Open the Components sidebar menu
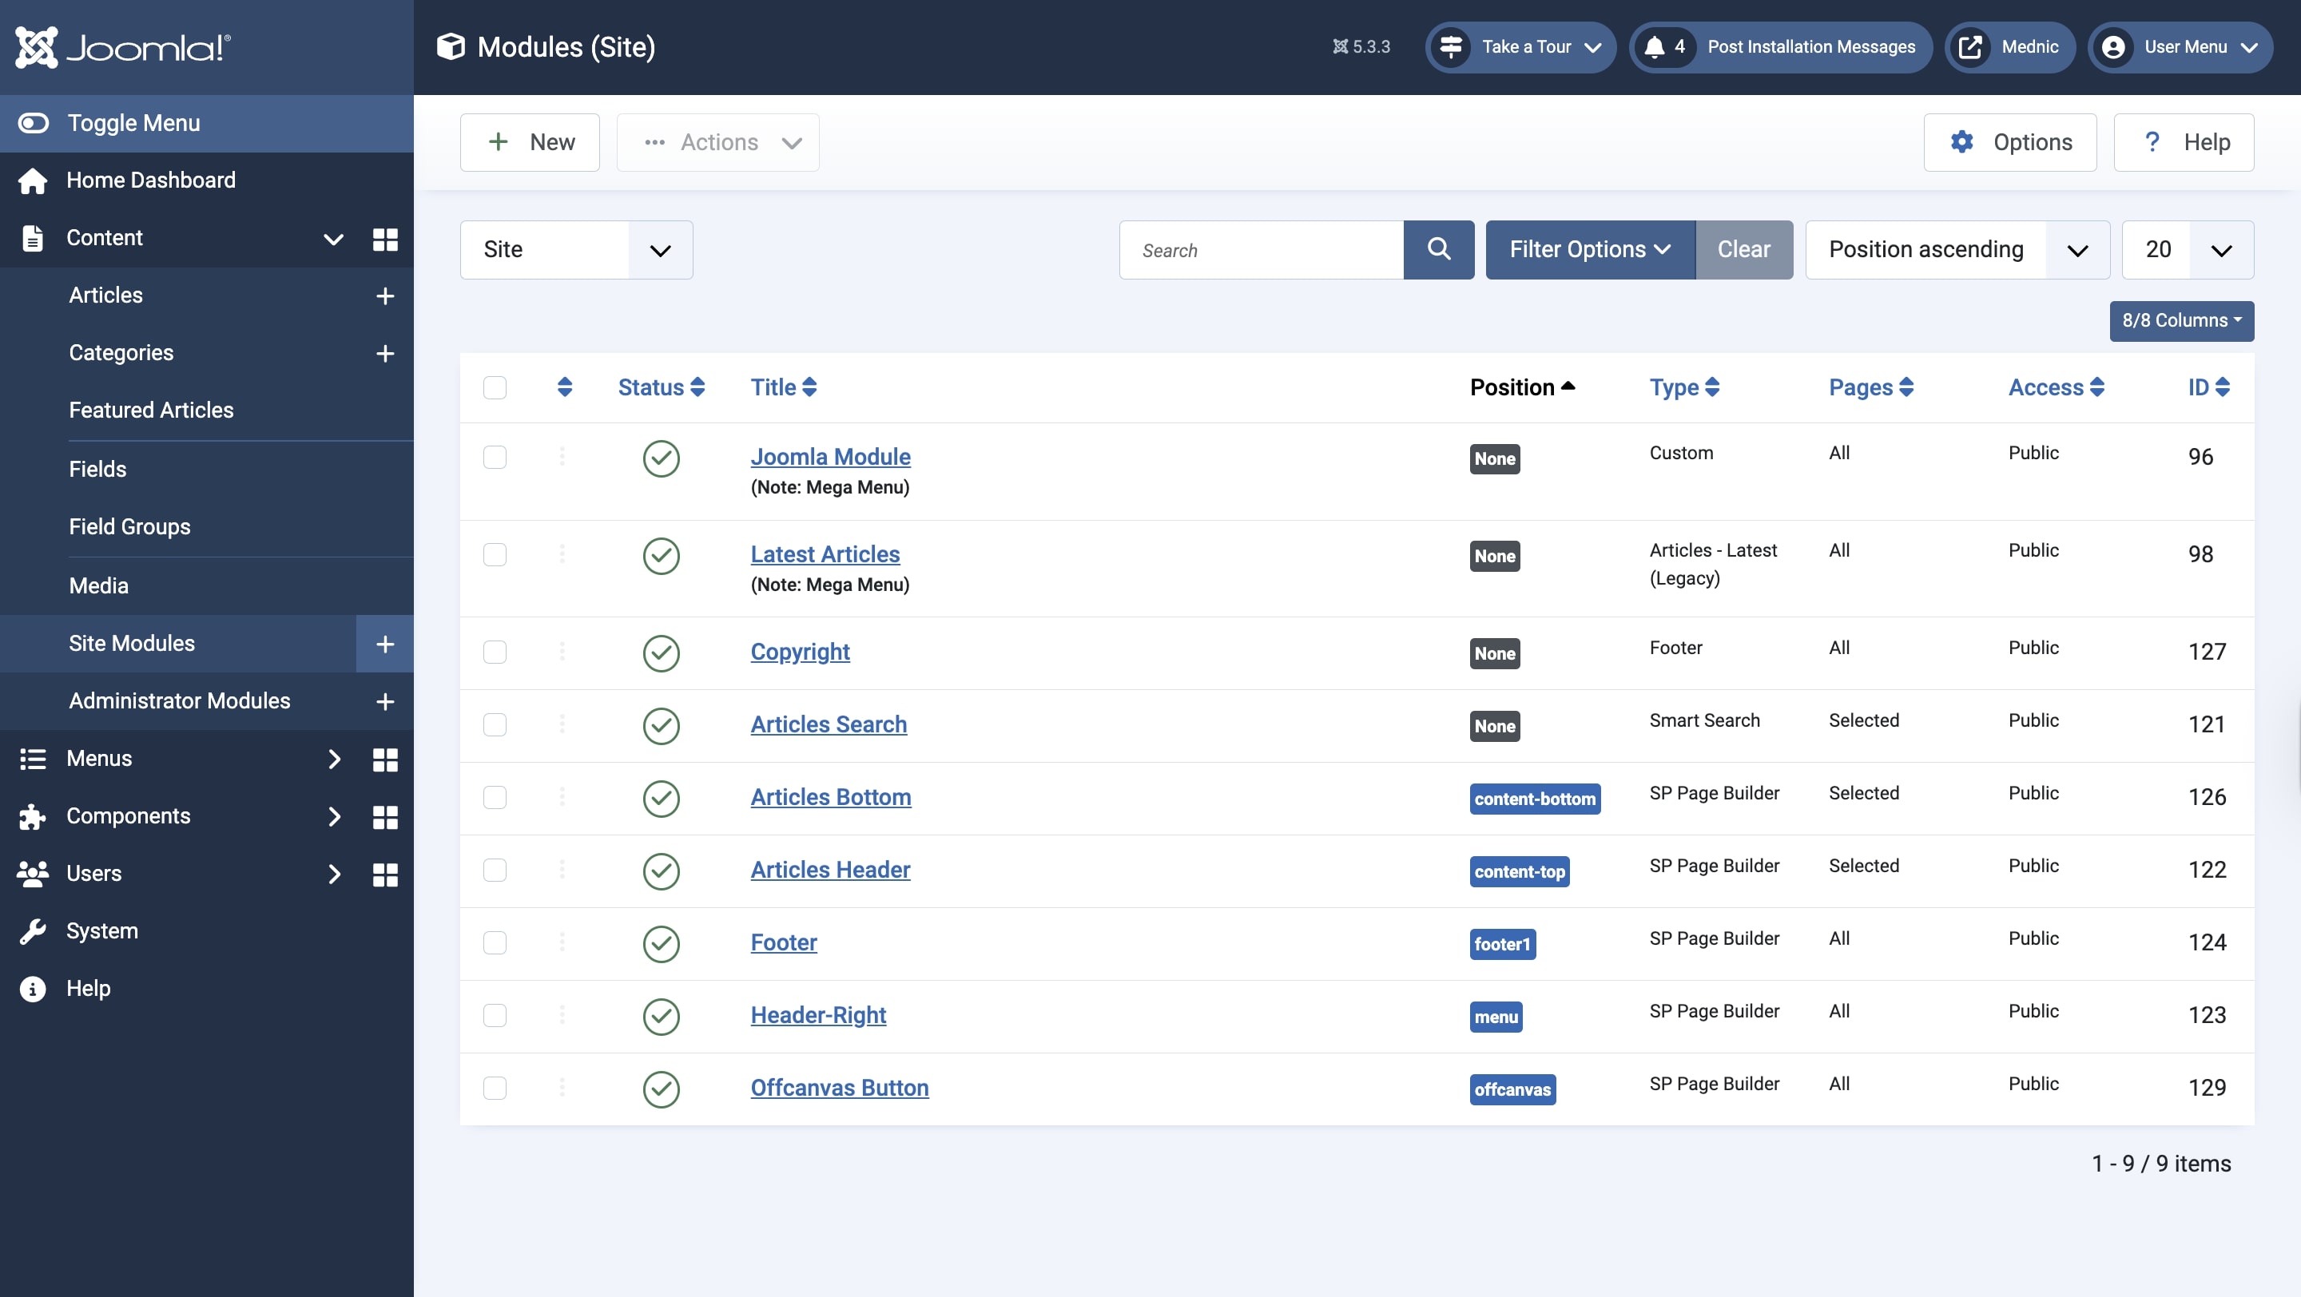 tap(129, 816)
